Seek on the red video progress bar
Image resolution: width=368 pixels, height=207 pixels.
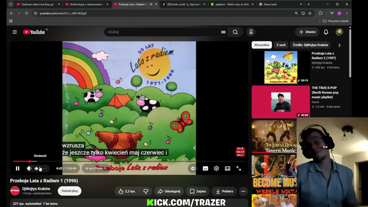[129, 161]
